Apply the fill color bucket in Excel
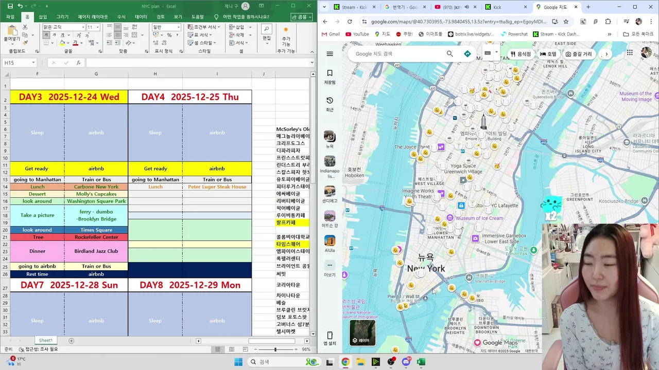Screen dimensions: 659x370 62,43
